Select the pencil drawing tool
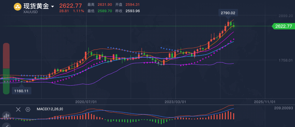 (6, 125)
